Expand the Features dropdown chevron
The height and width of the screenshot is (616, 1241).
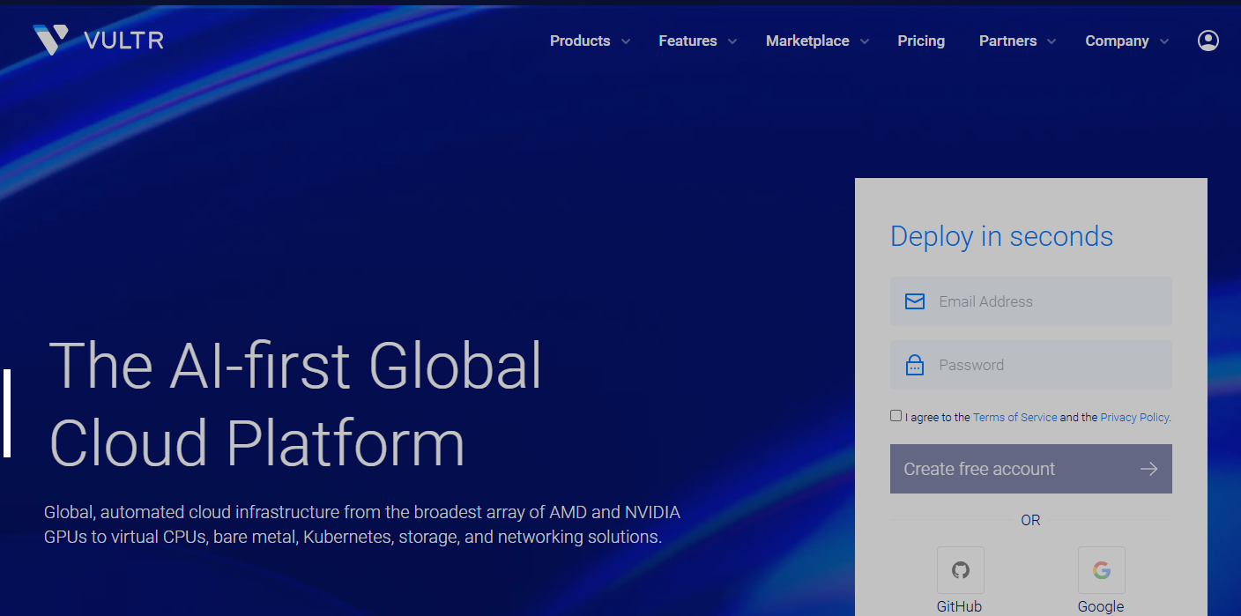point(732,41)
